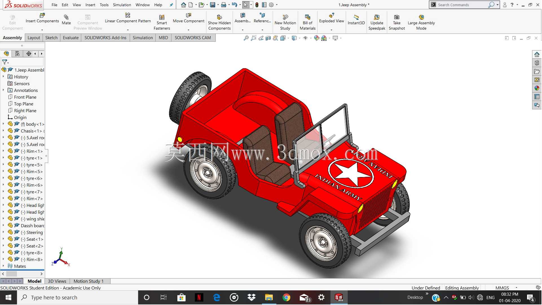This screenshot has height=305, width=542.
Task: Open the Insert menu
Action: click(90, 5)
